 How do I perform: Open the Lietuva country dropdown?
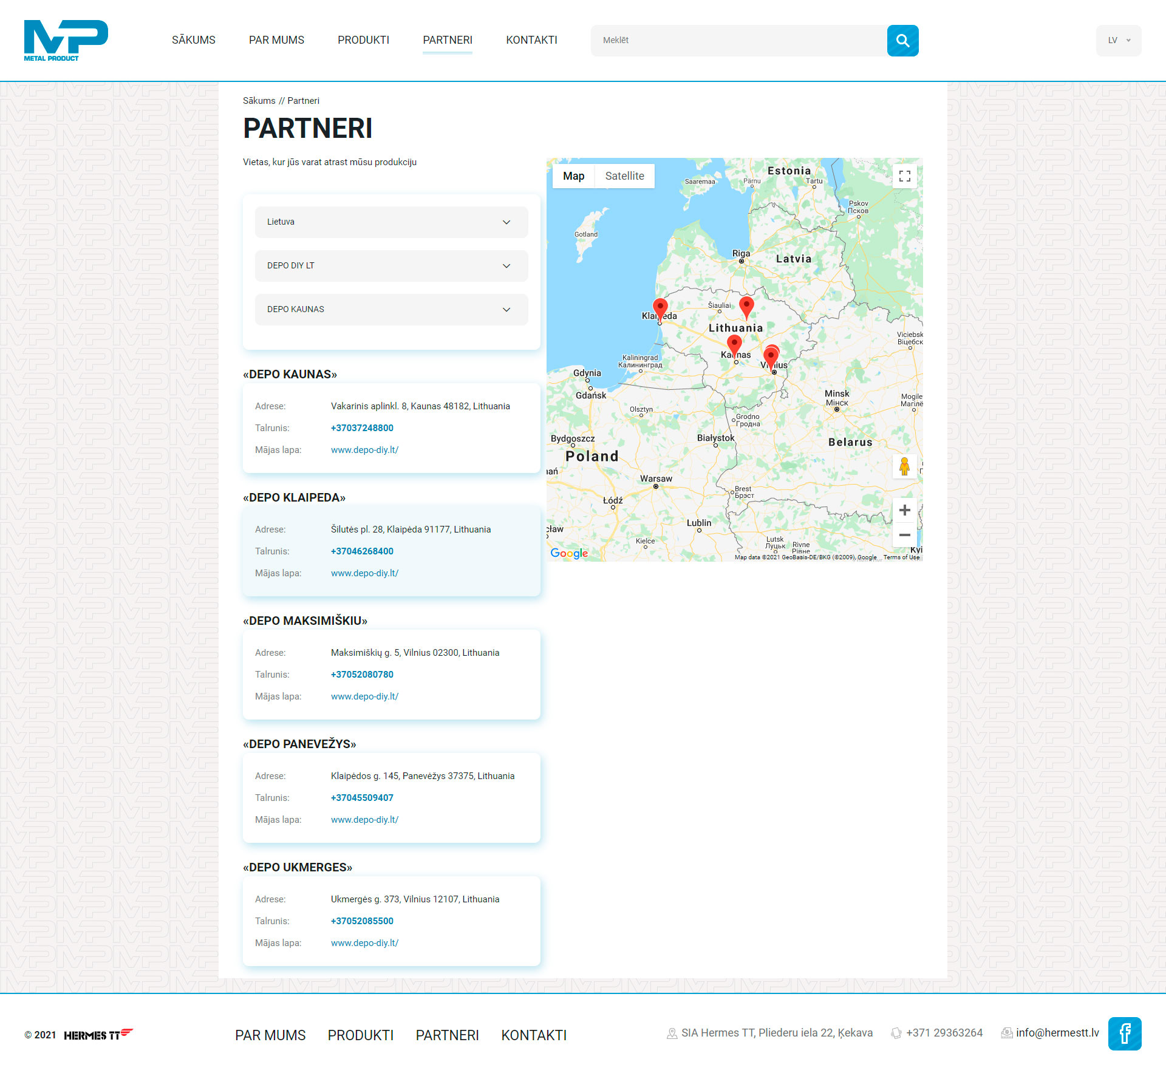(391, 222)
